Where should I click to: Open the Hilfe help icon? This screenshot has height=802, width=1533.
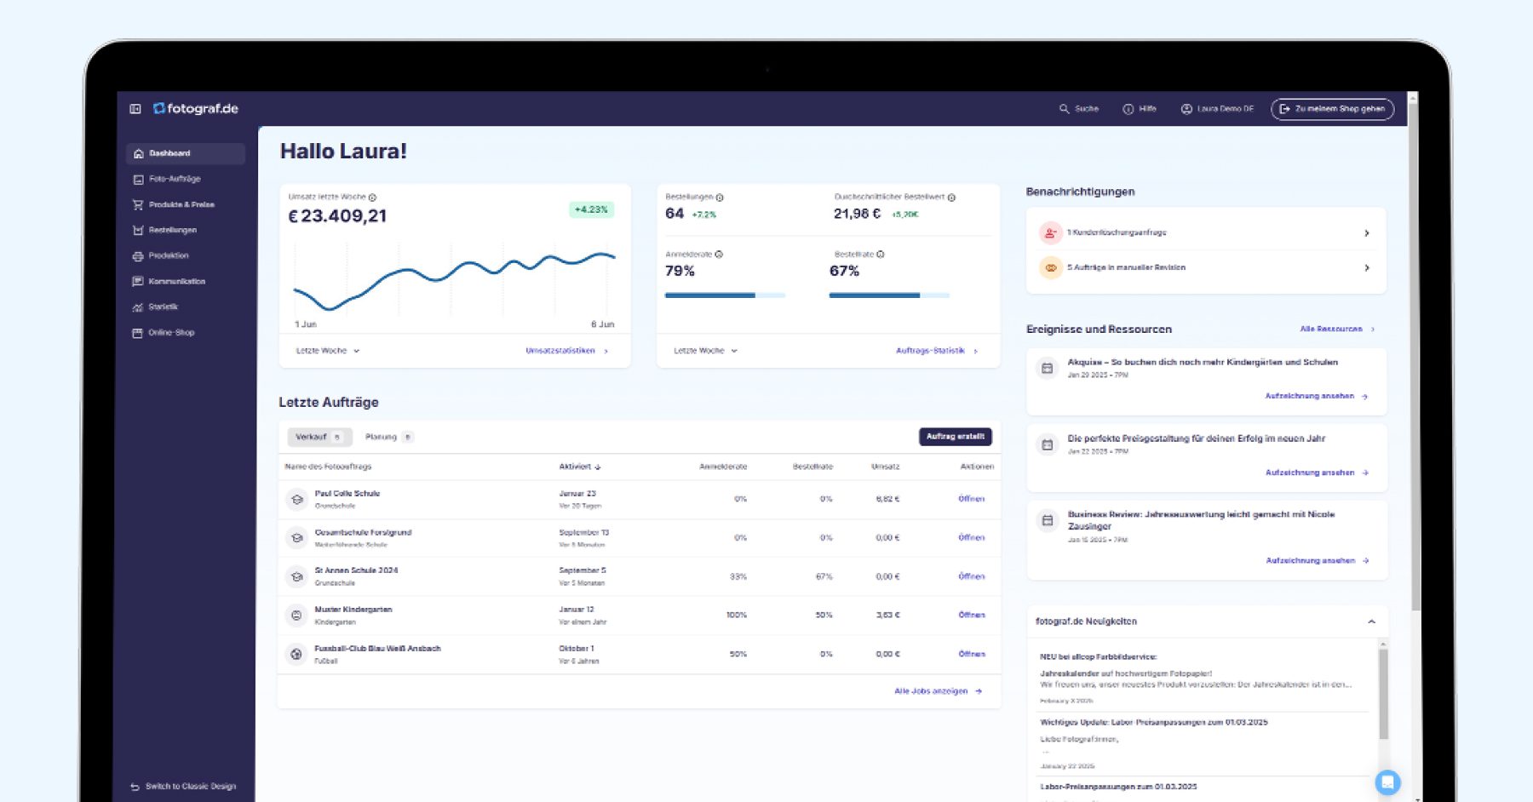(1128, 109)
